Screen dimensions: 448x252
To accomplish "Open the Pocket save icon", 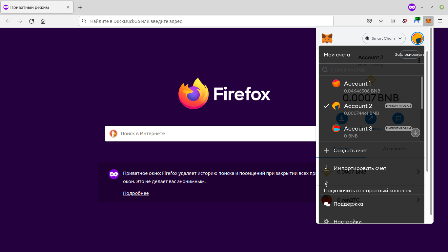I will click(369, 21).
